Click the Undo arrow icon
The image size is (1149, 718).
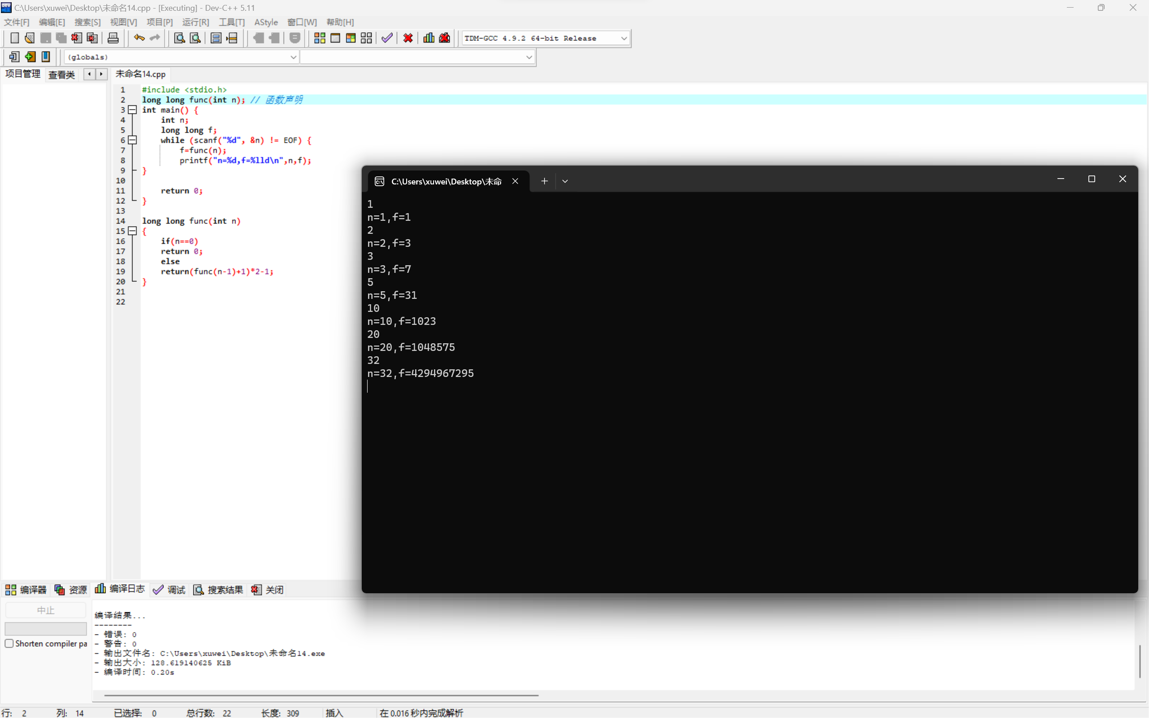point(139,38)
